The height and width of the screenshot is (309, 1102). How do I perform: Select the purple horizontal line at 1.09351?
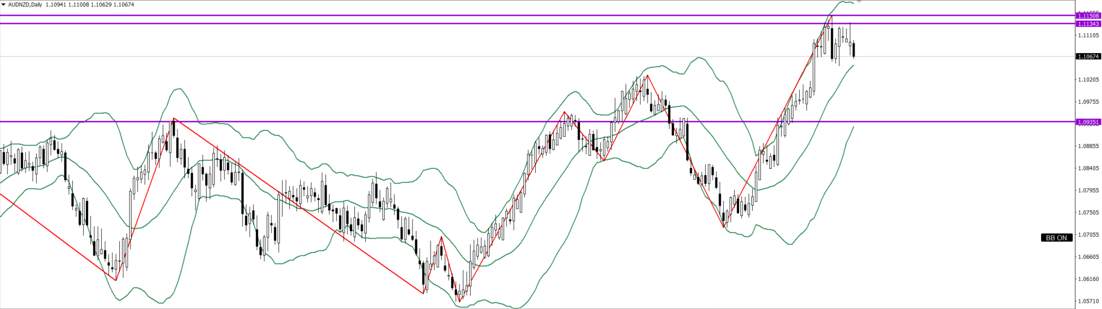click(x=396, y=121)
